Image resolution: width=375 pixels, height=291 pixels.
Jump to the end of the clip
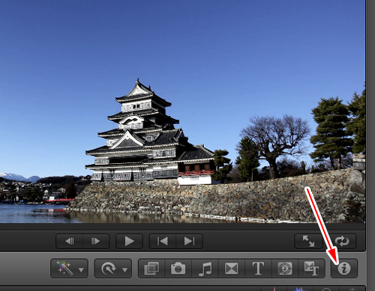[x=189, y=241]
